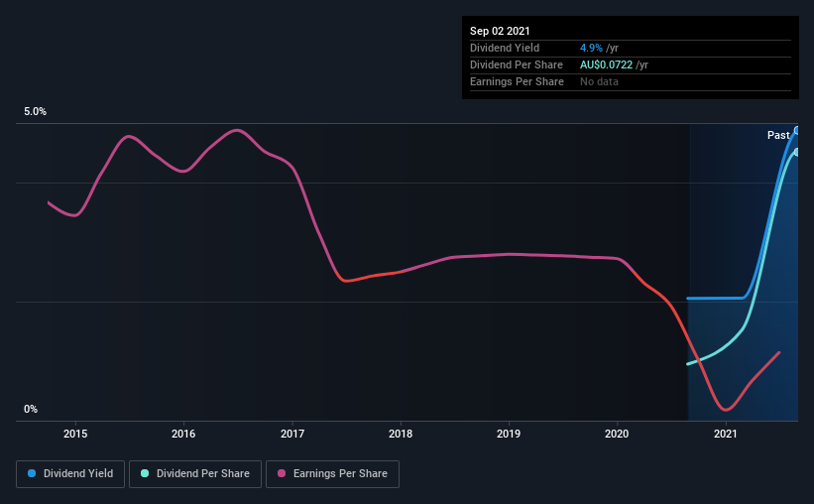Select the 2021 x-axis label
This screenshot has height=504, width=814.
coord(725,434)
